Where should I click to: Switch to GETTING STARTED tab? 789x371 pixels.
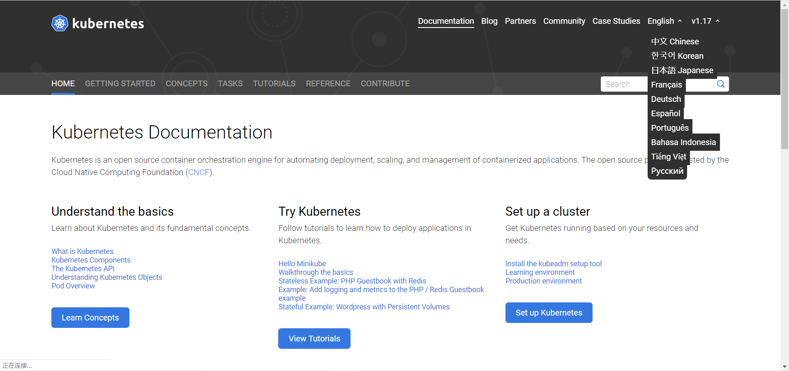pos(120,84)
